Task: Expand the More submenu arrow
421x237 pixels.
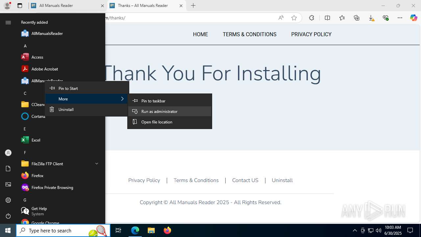Action: coord(122,99)
